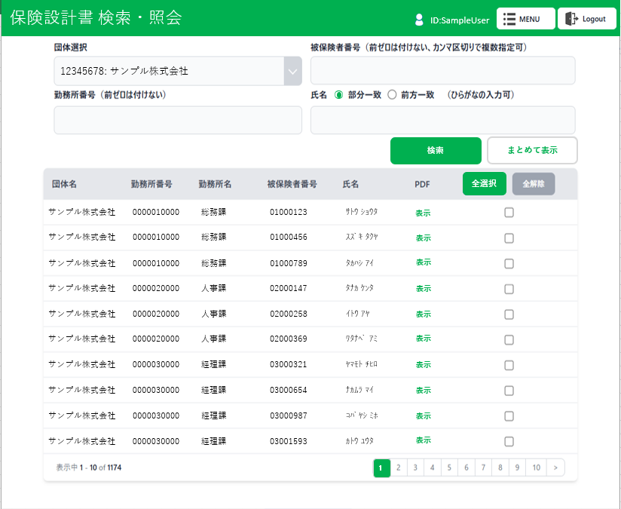Screen dimensions: 621x509
Task: Click the user profile icon beside ID:SampleUser
Action: 419,20
